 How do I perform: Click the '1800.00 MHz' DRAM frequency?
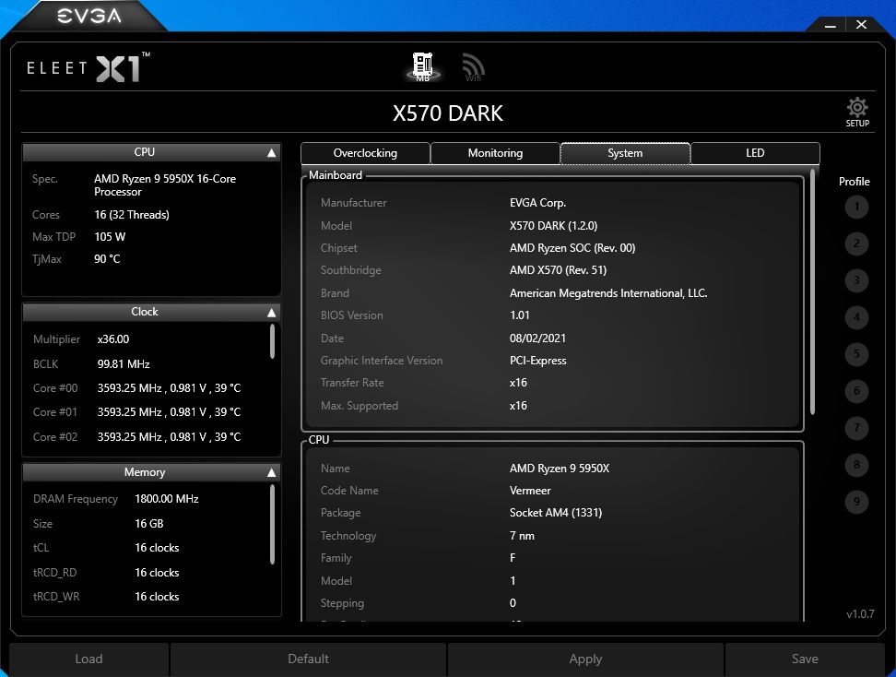tap(166, 499)
